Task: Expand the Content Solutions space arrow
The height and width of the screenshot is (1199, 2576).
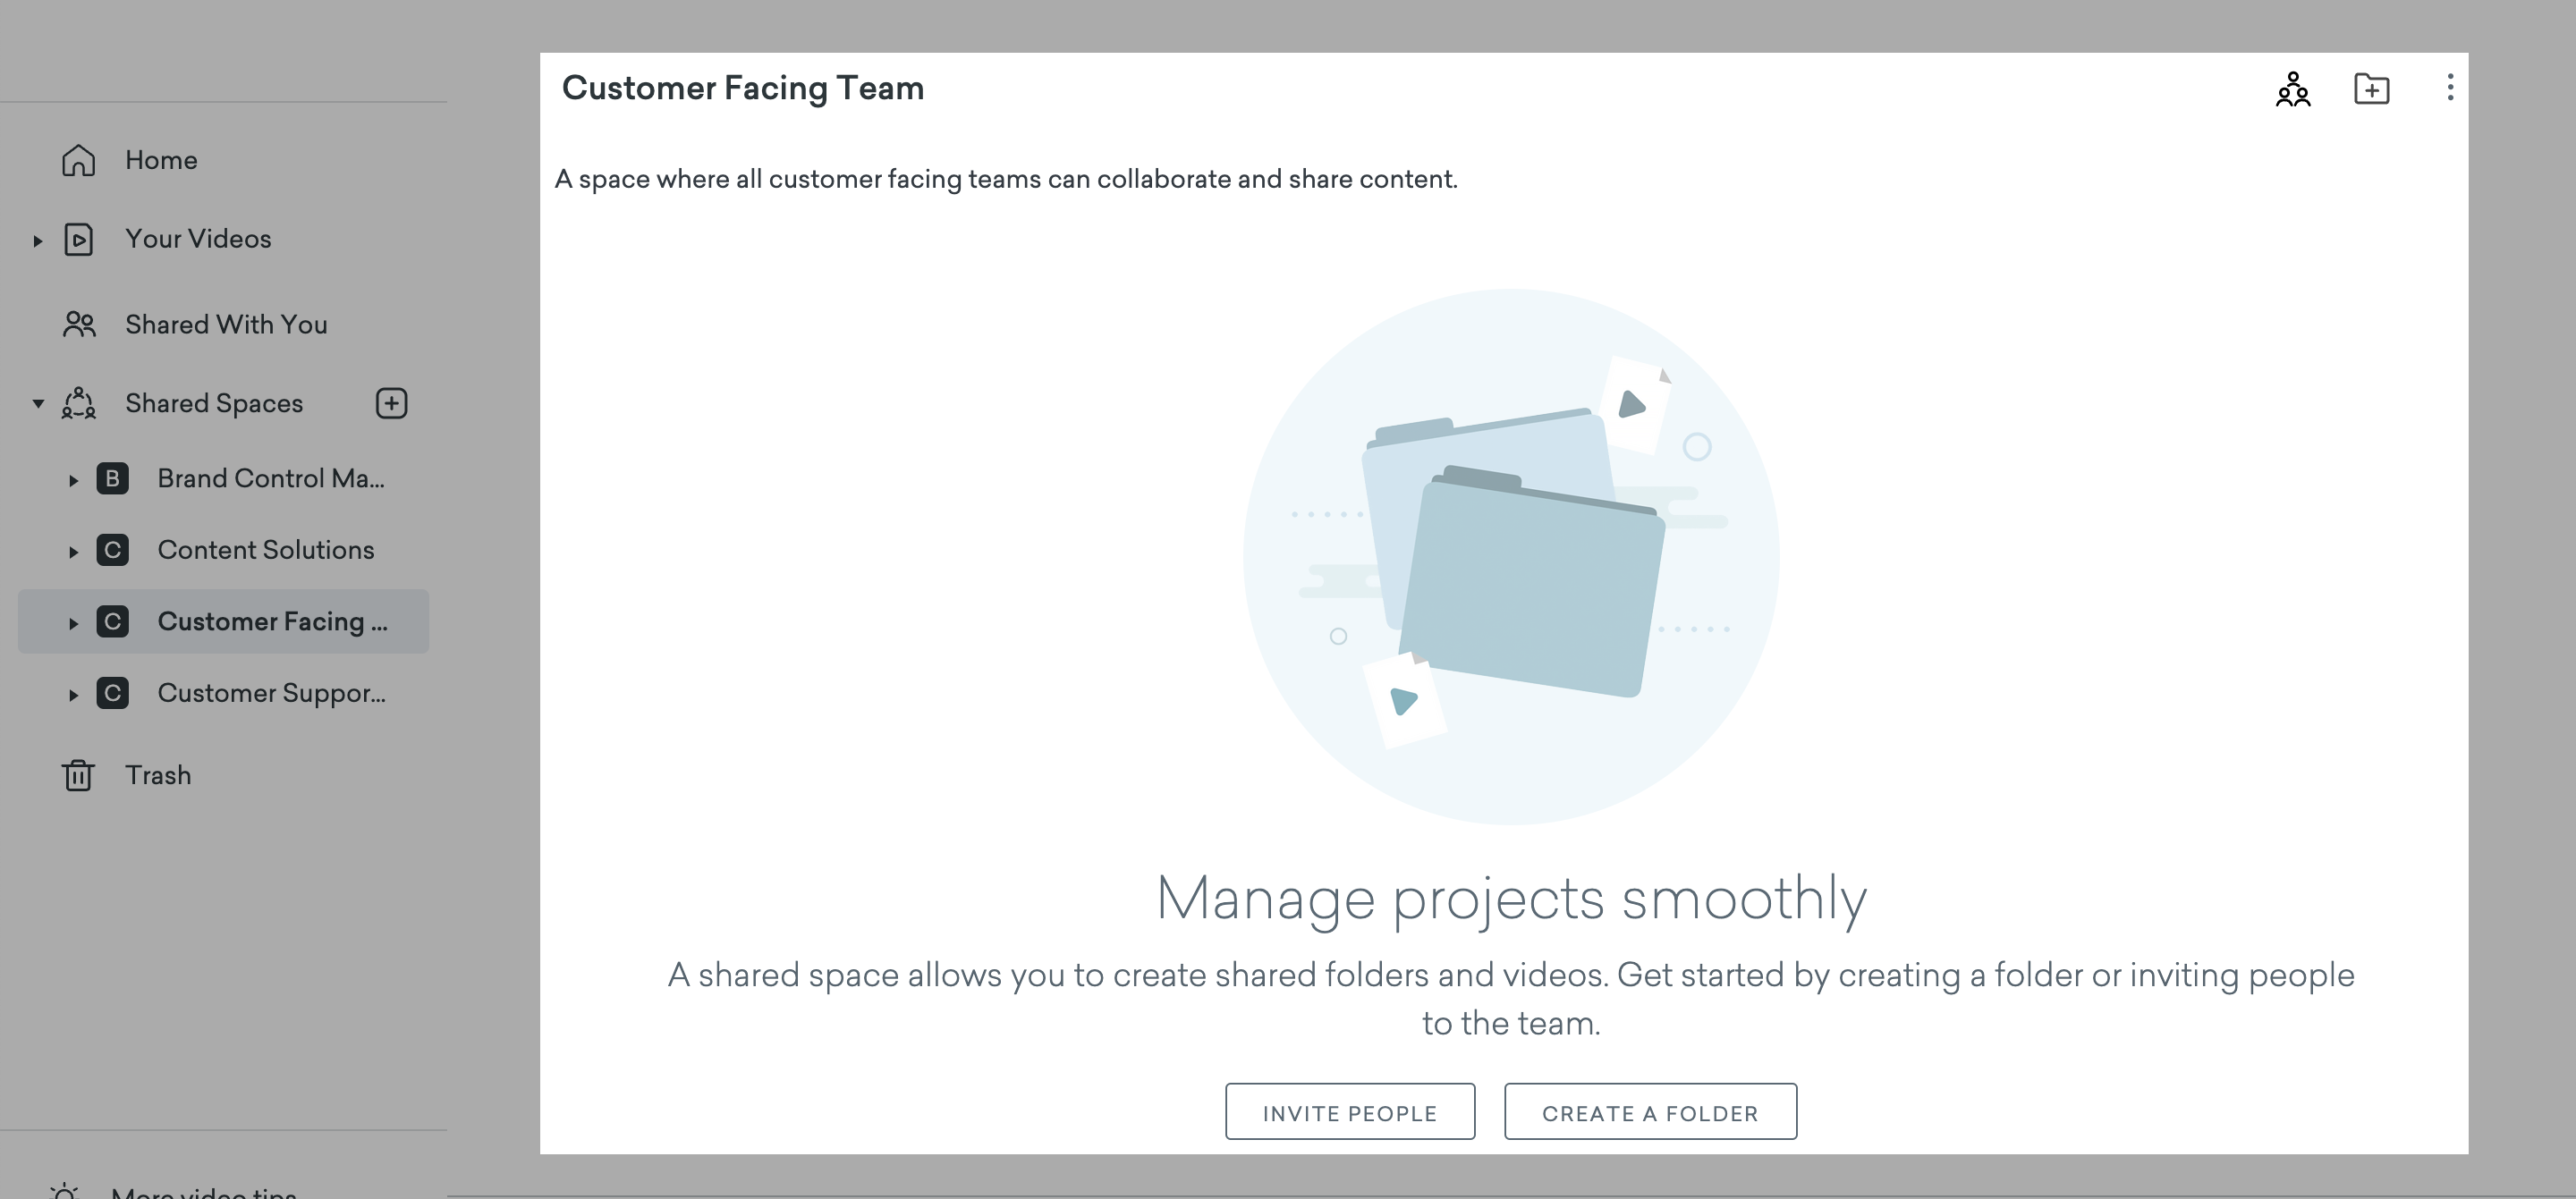Action: (73, 552)
